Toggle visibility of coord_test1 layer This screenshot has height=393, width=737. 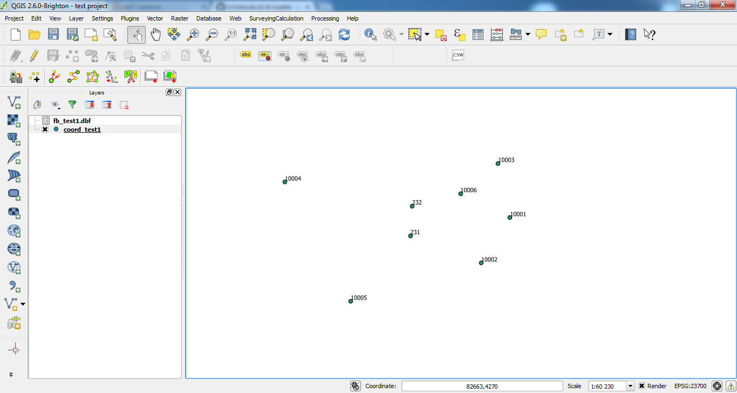45,130
